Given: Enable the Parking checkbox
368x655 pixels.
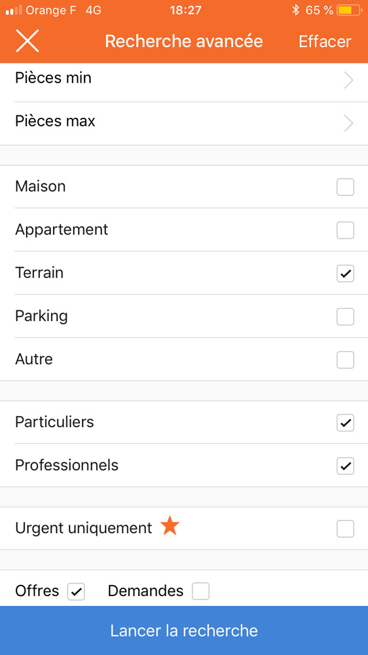Looking at the screenshot, I should click(346, 316).
